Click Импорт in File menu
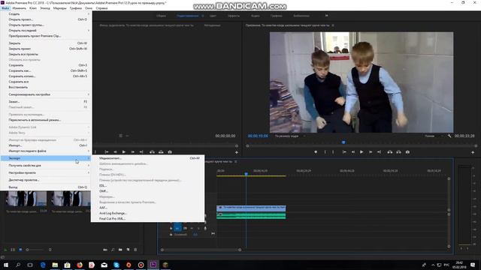 46,145
